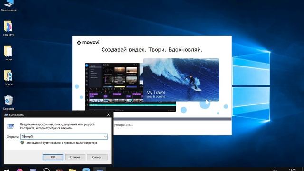The width and height of the screenshot is (304, 171).
Task: Click the administrator shield icon in Run dialog
Action: click(x=22, y=142)
